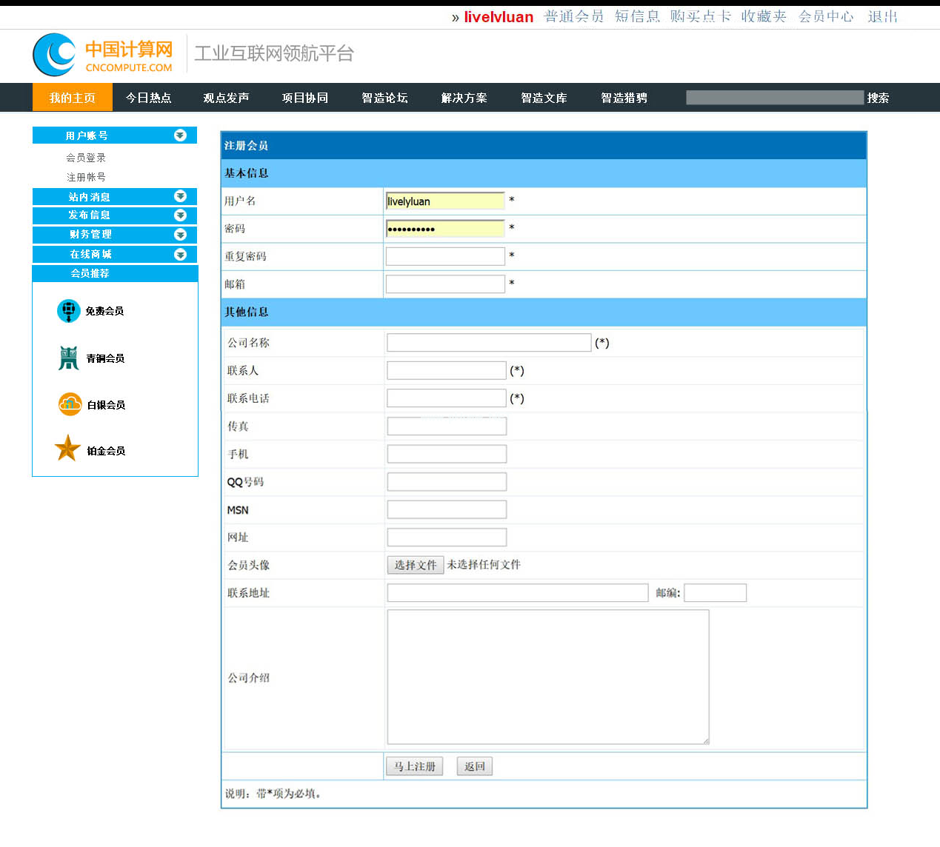
Task: Click the silver member cloud icon
Action: [x=70, y=404]
